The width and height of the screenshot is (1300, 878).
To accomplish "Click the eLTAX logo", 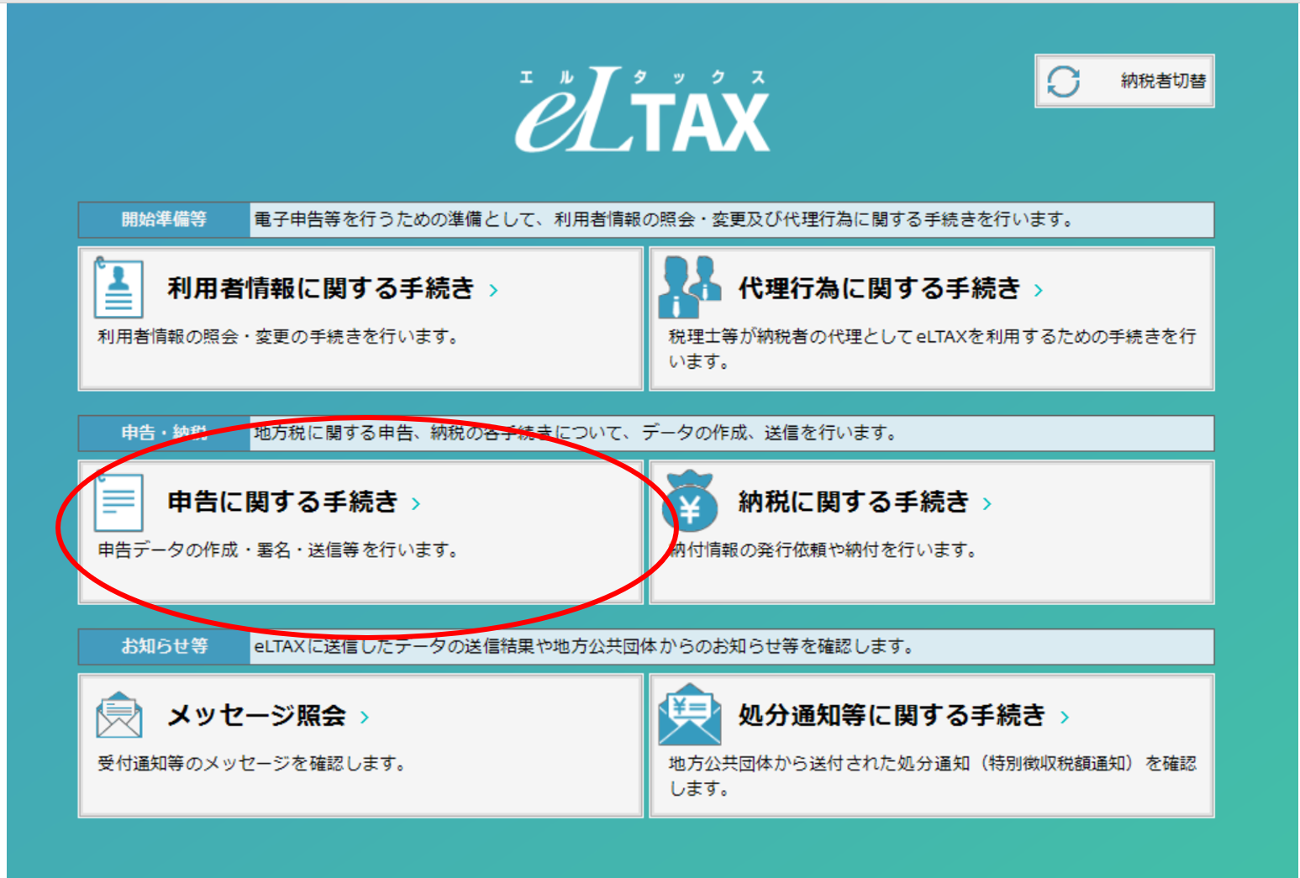I will click(642, 110).
